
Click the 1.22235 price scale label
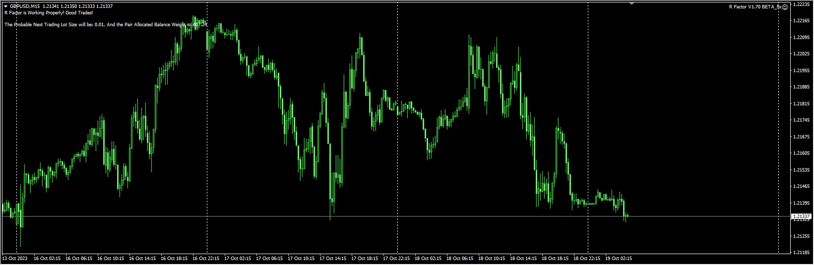pyautogui.click(x=802, y=4)
